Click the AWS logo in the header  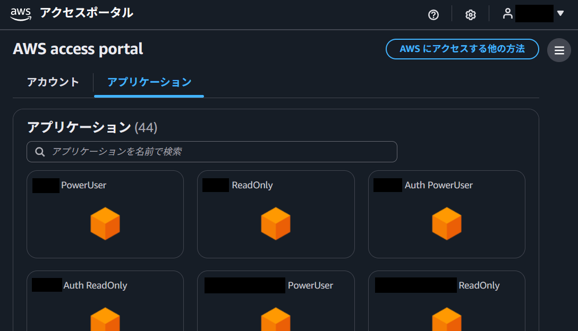click(21, 14)
